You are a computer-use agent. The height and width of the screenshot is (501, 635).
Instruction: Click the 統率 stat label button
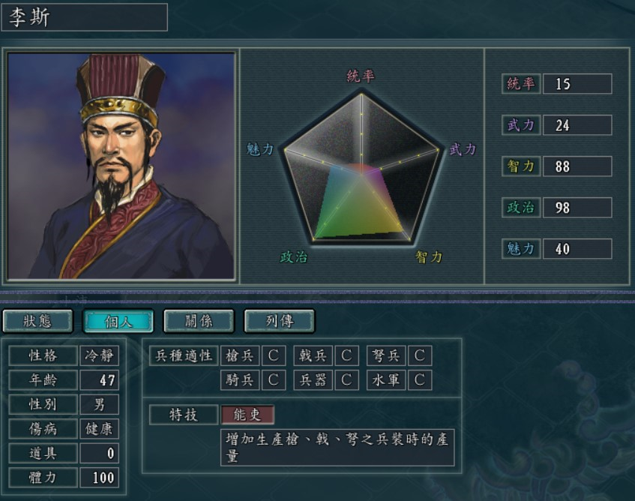pyautogui.click(x=521, y=84)
